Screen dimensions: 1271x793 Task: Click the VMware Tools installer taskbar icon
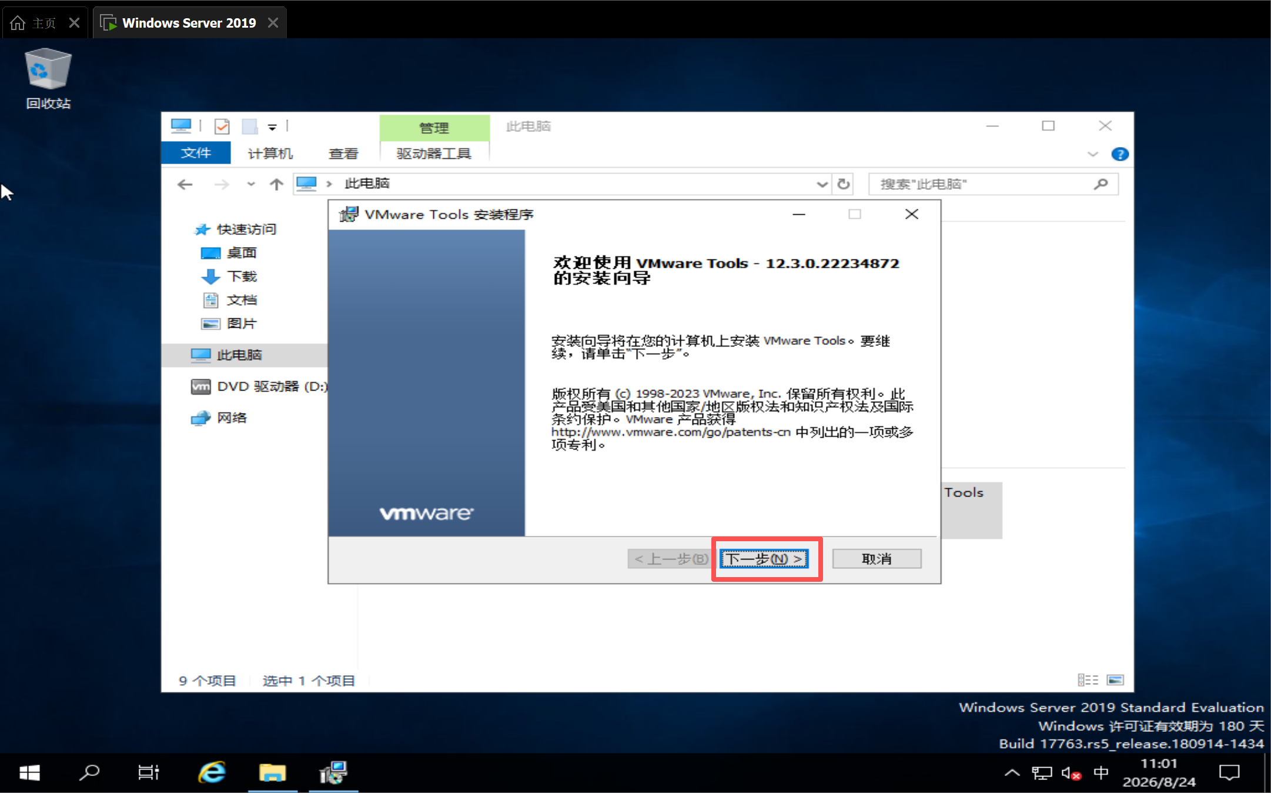pyautogui.click(x=333, y=773)
